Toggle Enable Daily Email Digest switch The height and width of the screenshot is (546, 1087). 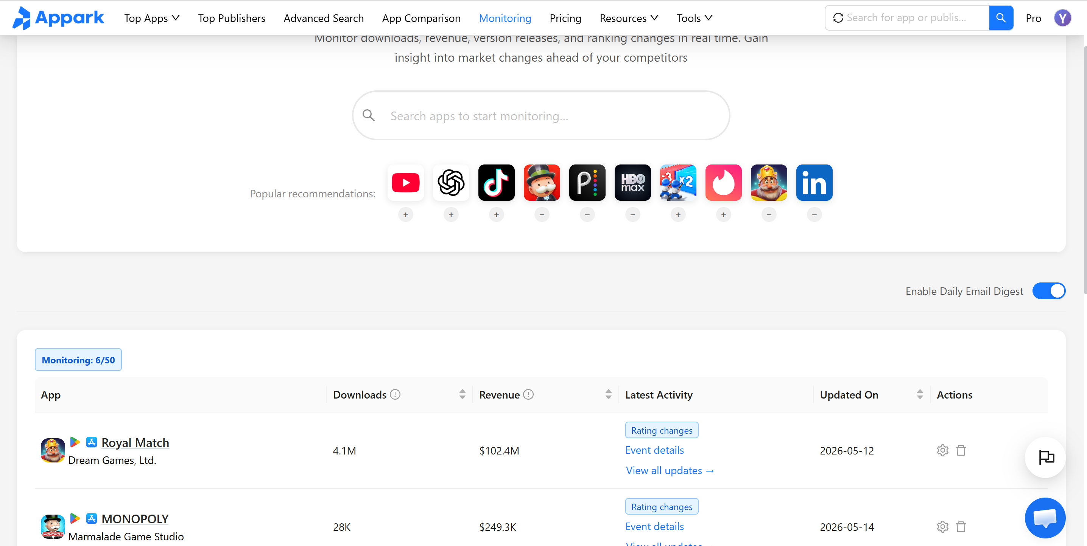(1049, 291)
